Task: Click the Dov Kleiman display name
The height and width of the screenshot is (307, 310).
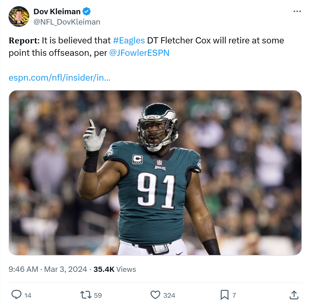Action: point(57,11)
